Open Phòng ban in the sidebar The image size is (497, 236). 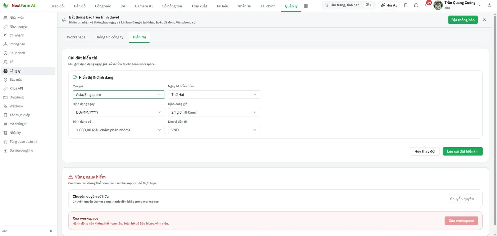point(28,44)
